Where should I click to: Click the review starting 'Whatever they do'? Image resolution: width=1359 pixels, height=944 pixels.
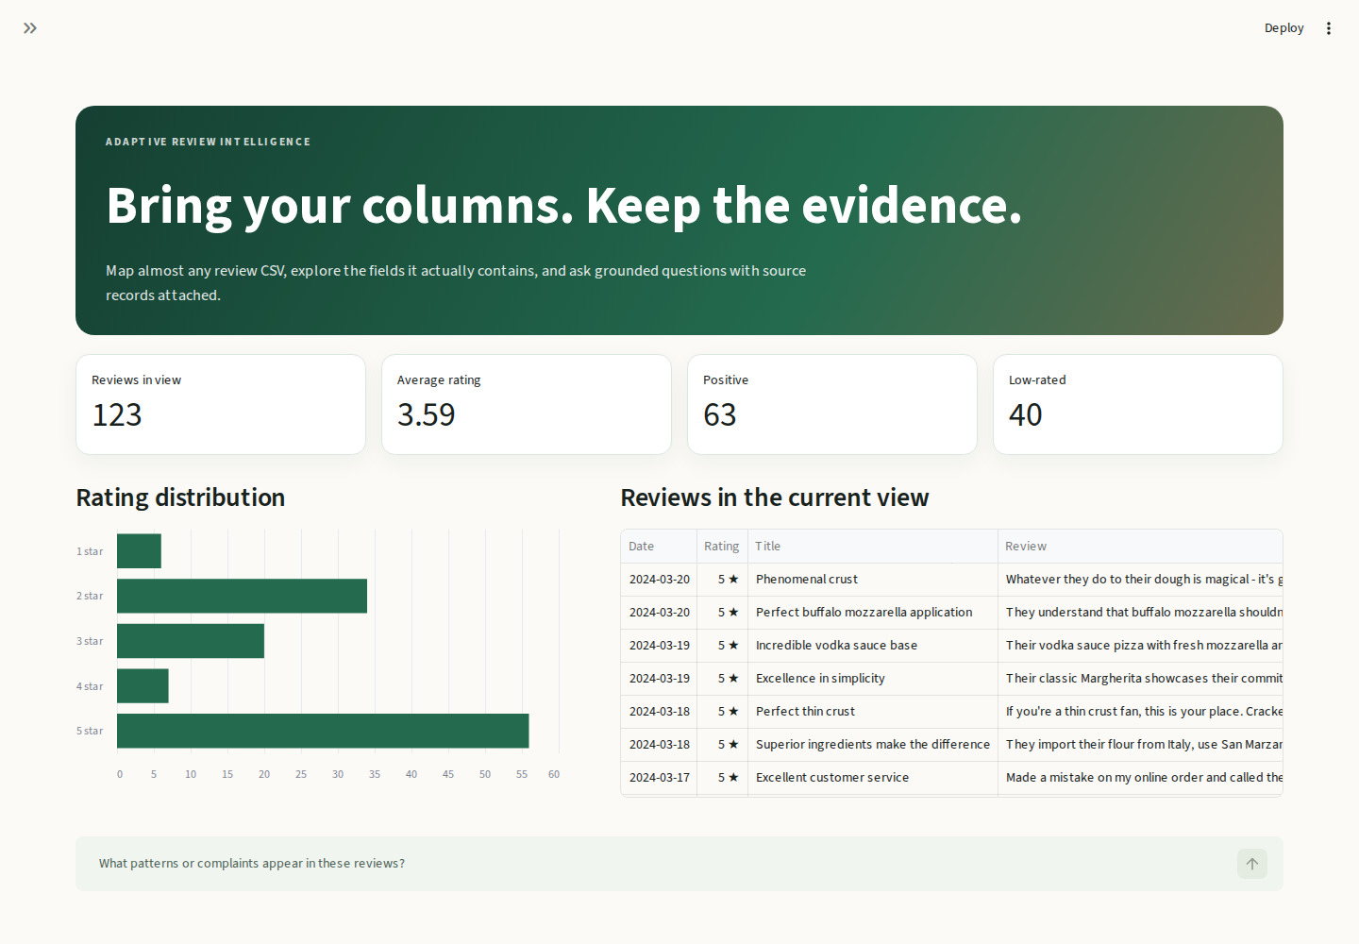coord(1140,580)
